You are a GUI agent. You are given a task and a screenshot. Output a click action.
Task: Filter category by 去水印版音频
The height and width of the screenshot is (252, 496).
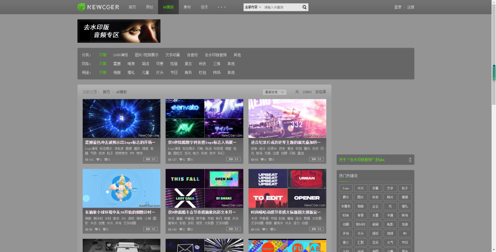click(215, 55)
